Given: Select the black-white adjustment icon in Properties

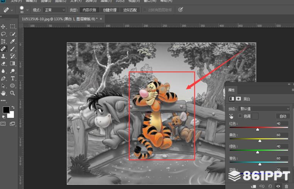Looking at the screenshot, I should [x=232, y=99].
